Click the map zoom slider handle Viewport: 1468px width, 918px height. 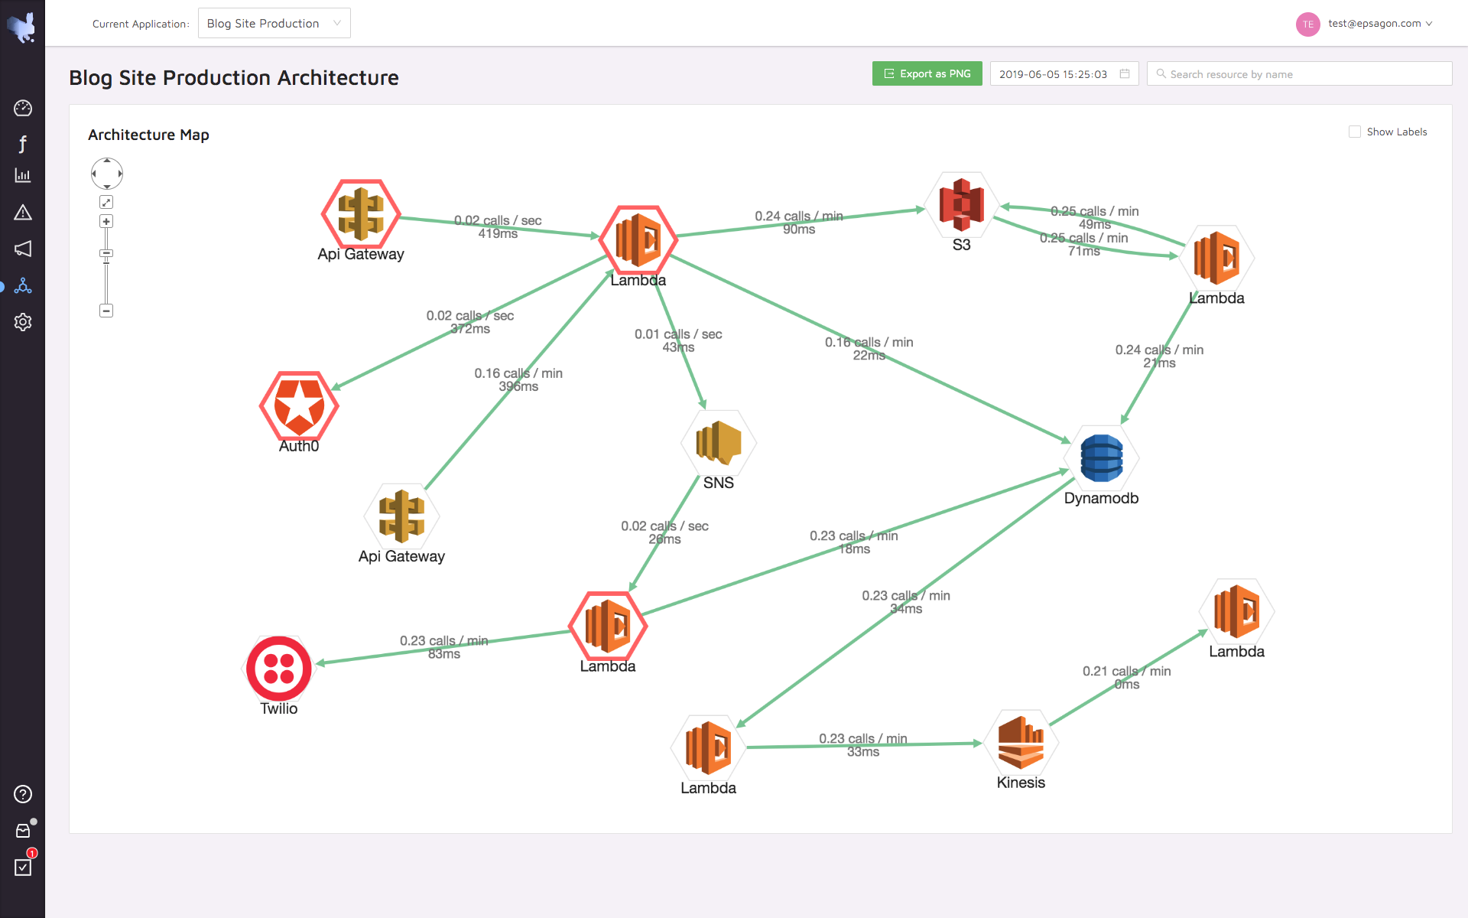[106, 253]
